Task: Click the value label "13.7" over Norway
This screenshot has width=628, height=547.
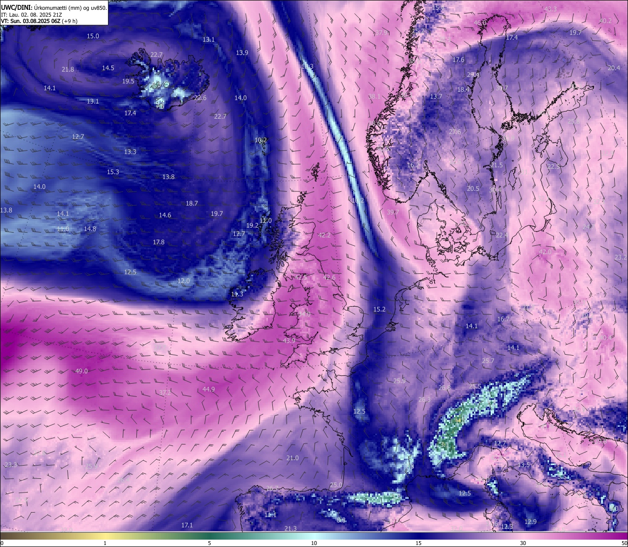Action: (436, 97)
